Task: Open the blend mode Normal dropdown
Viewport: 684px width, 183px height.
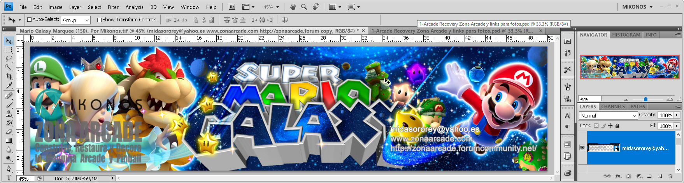Action: [x=608, y=116]
